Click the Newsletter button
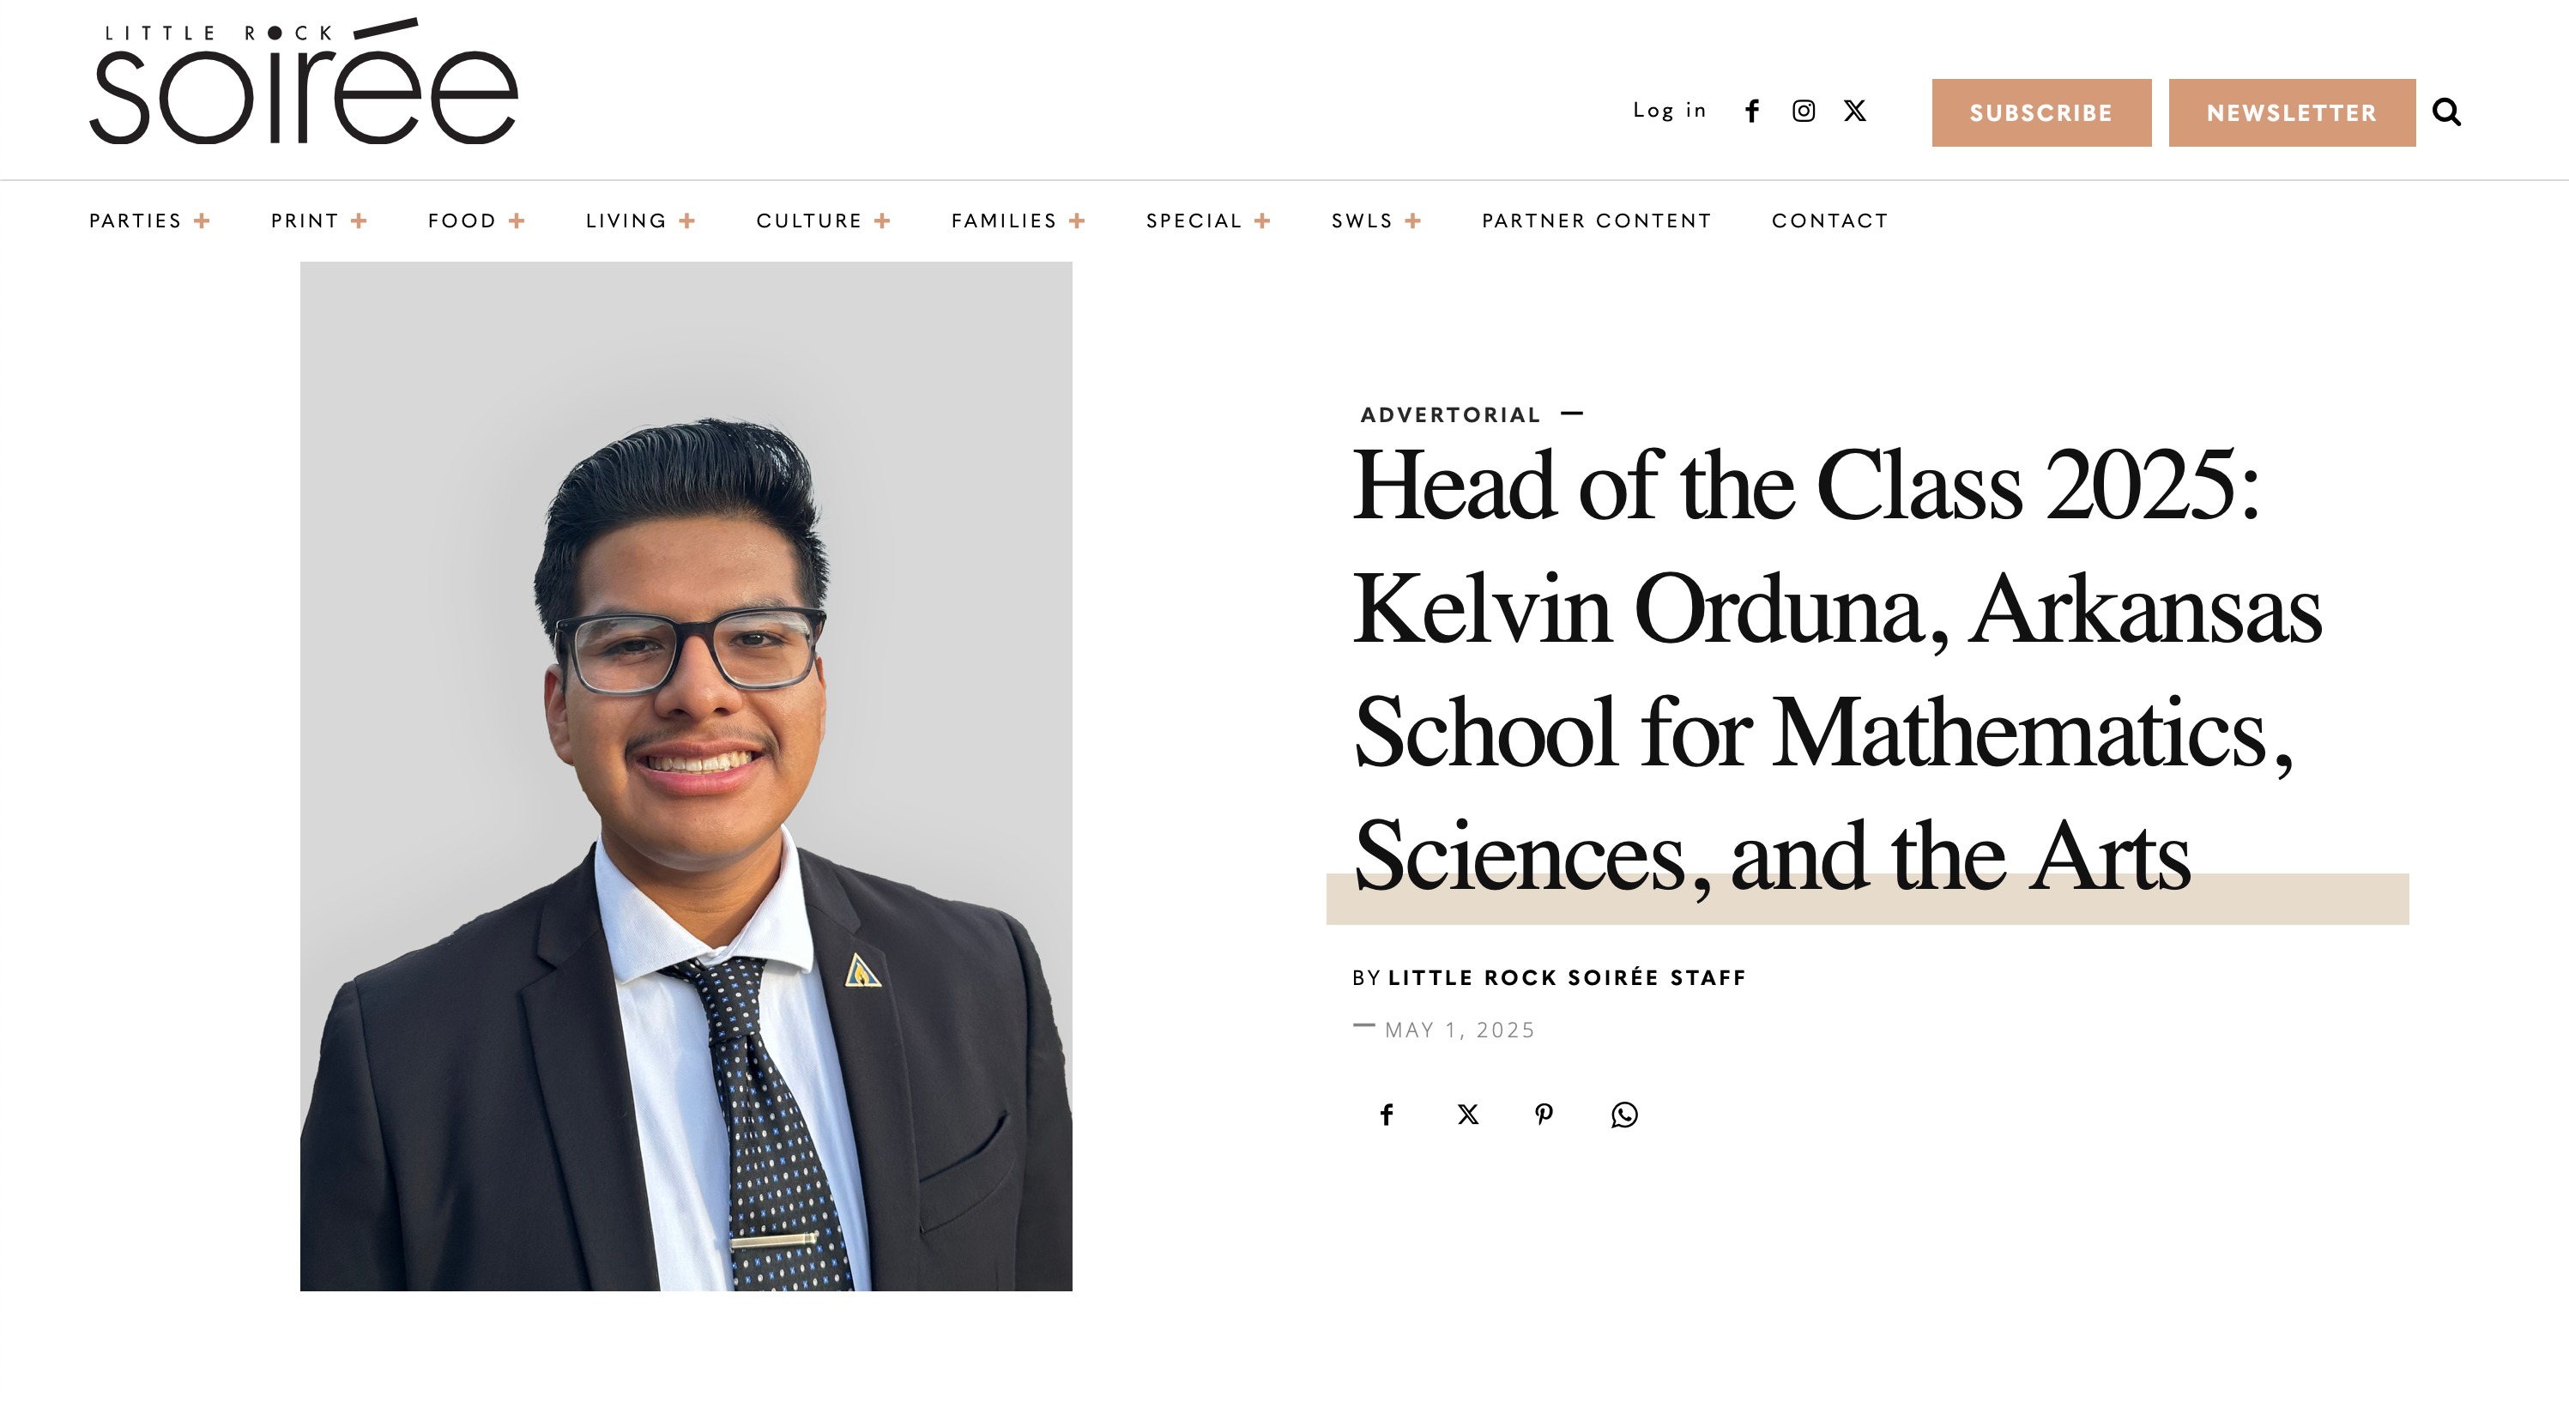The height and width of the screenshot is (1402, 2569). (x=2292, y=112)
